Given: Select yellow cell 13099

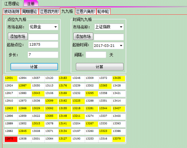Looking at the screenshot, I should [51, 101].
